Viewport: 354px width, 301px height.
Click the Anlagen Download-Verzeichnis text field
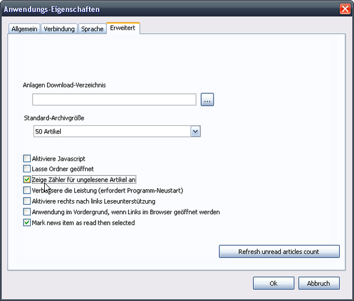click(114, 100)
